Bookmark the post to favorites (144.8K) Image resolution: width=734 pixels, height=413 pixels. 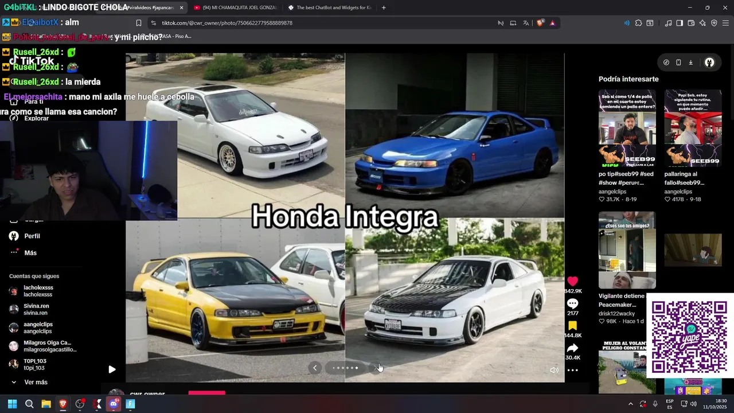click(572, 326)
